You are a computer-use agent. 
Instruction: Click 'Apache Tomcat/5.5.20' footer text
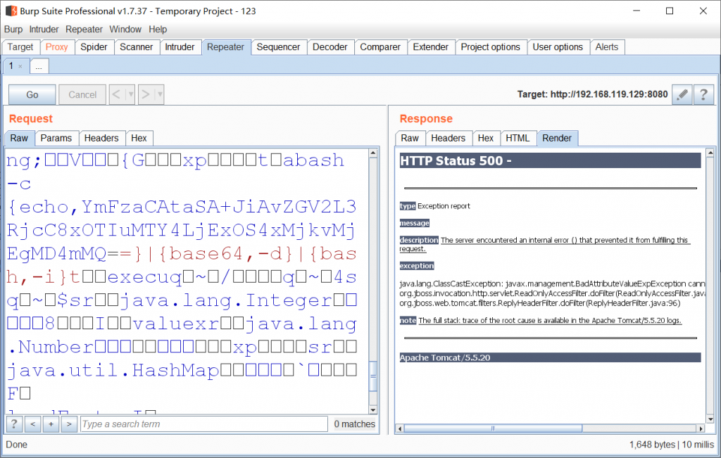[x=445, y=357]
